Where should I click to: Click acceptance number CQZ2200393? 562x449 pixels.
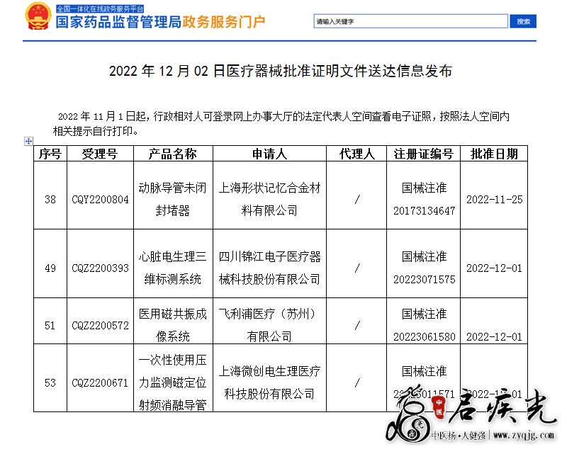coord(100,268)
